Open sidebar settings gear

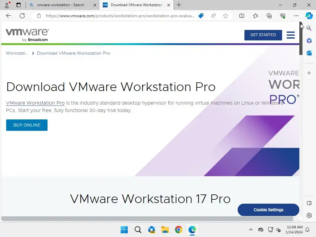pyautogui.click(x=309, y=215)
